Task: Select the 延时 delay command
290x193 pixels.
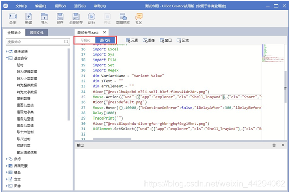Action: click(x=20, y=65)
